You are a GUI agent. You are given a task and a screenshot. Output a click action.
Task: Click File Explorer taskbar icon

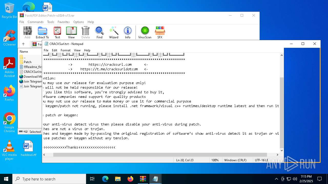pos(118,179)
